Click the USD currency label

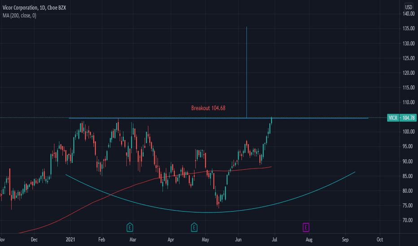click(x=409, y=7)
